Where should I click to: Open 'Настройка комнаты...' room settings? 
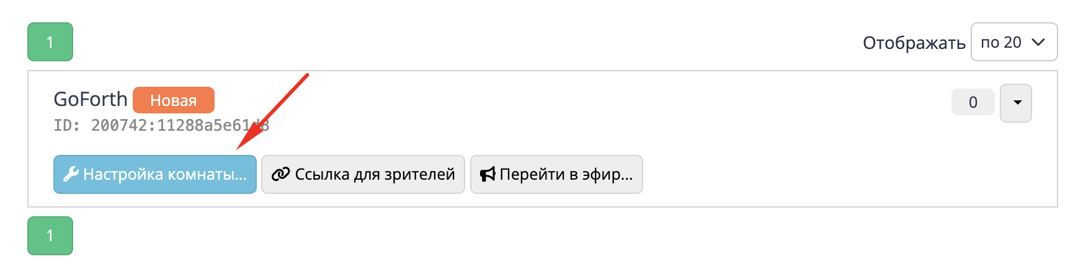tap(164, 174)
